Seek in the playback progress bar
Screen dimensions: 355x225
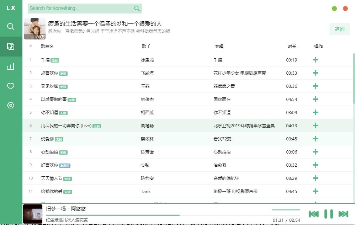tap(173, 215)
